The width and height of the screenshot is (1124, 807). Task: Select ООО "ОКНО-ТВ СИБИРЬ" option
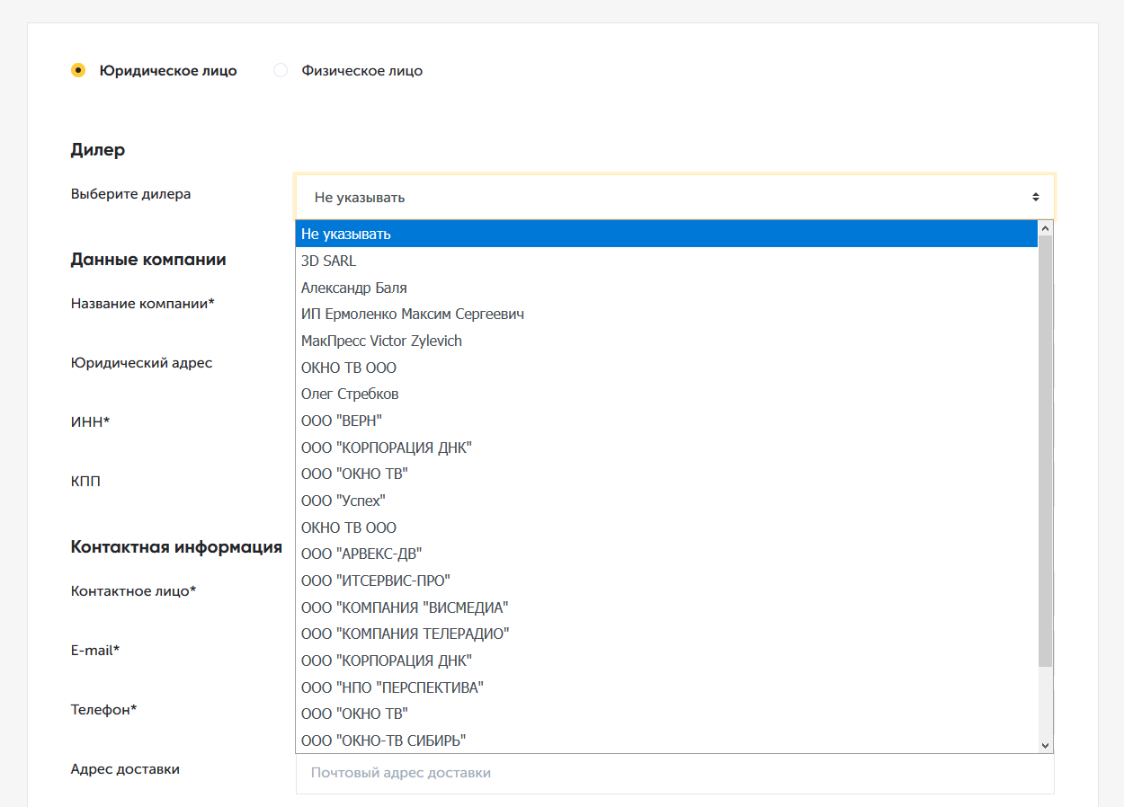tap(383, 740)
